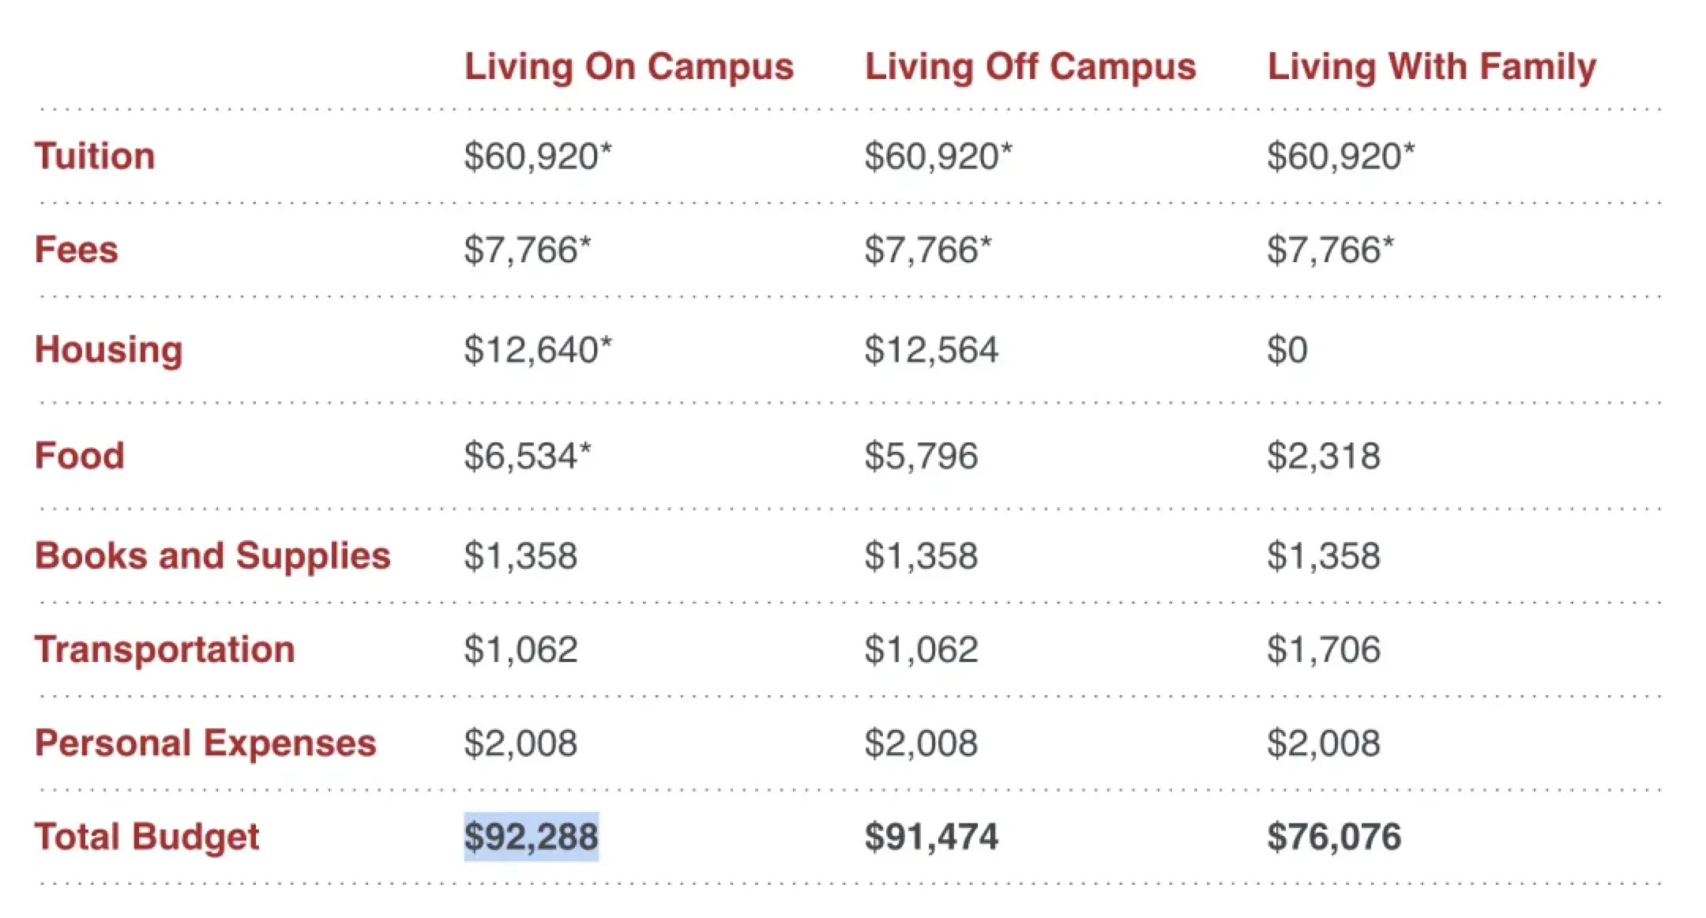Image resolution: width=1706 pixels, height=918 pixels.
Task: Click the $2,318 food amount with family
Action: pos(1324,456)
